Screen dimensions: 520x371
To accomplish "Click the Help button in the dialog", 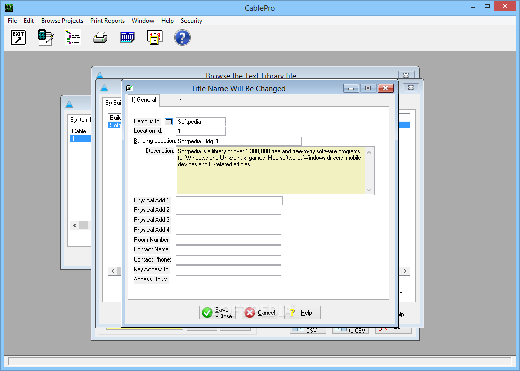I will click(x=303, y=313).
